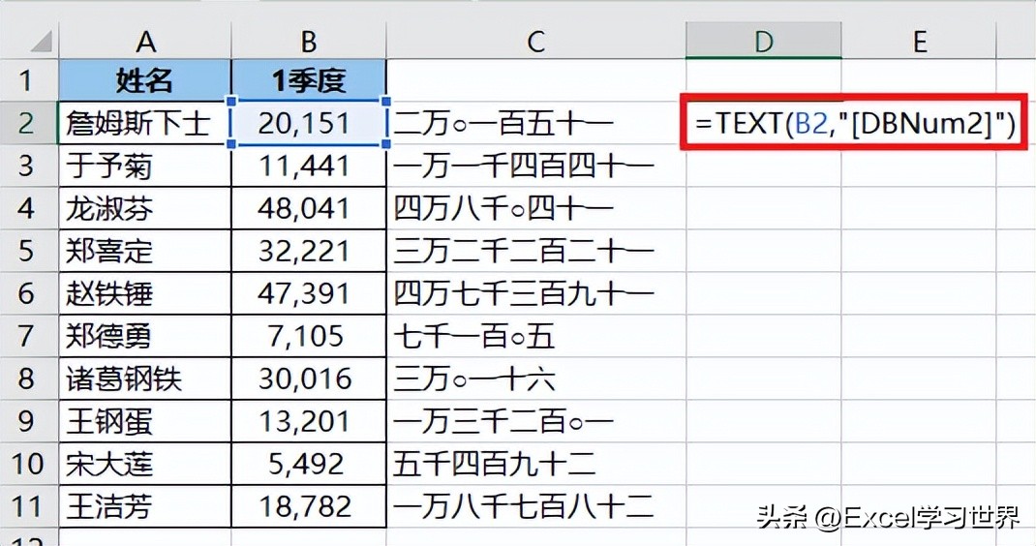Select row 6 header

pos(29,293)
